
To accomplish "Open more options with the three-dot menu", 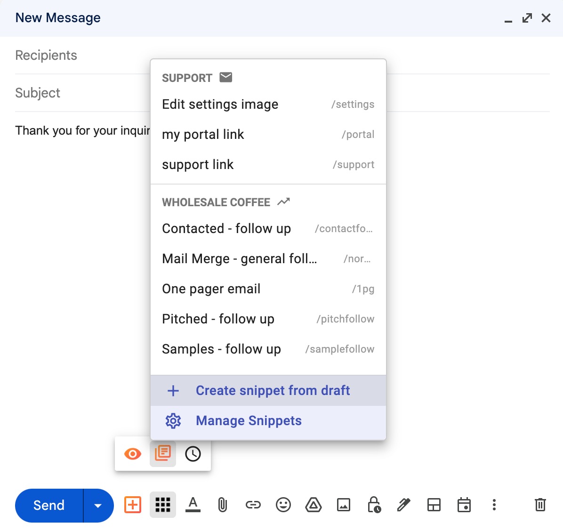I will coord(494,505).
